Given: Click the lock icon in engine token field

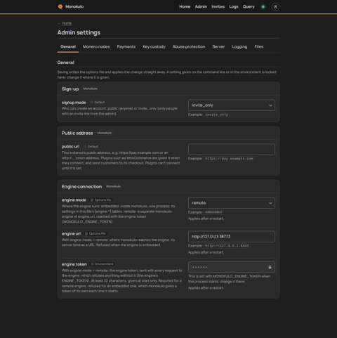Looking at the screenshot, I should click(x=270, y=267).
